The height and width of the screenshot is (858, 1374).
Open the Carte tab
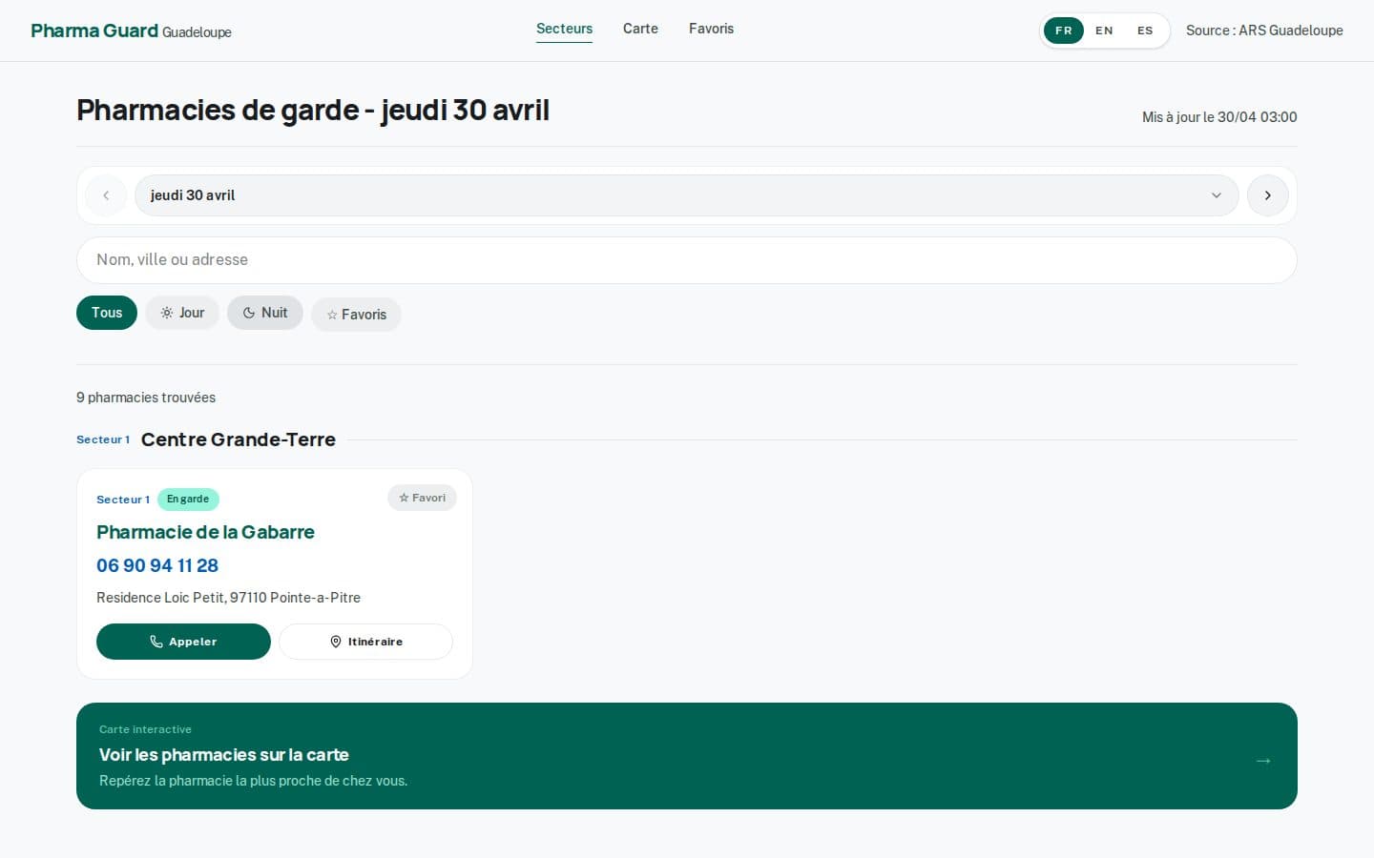click(x=640, y=29)
